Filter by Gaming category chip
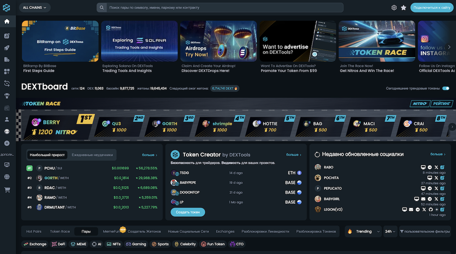This screenshot has height=254, width=456. (136, 244)
